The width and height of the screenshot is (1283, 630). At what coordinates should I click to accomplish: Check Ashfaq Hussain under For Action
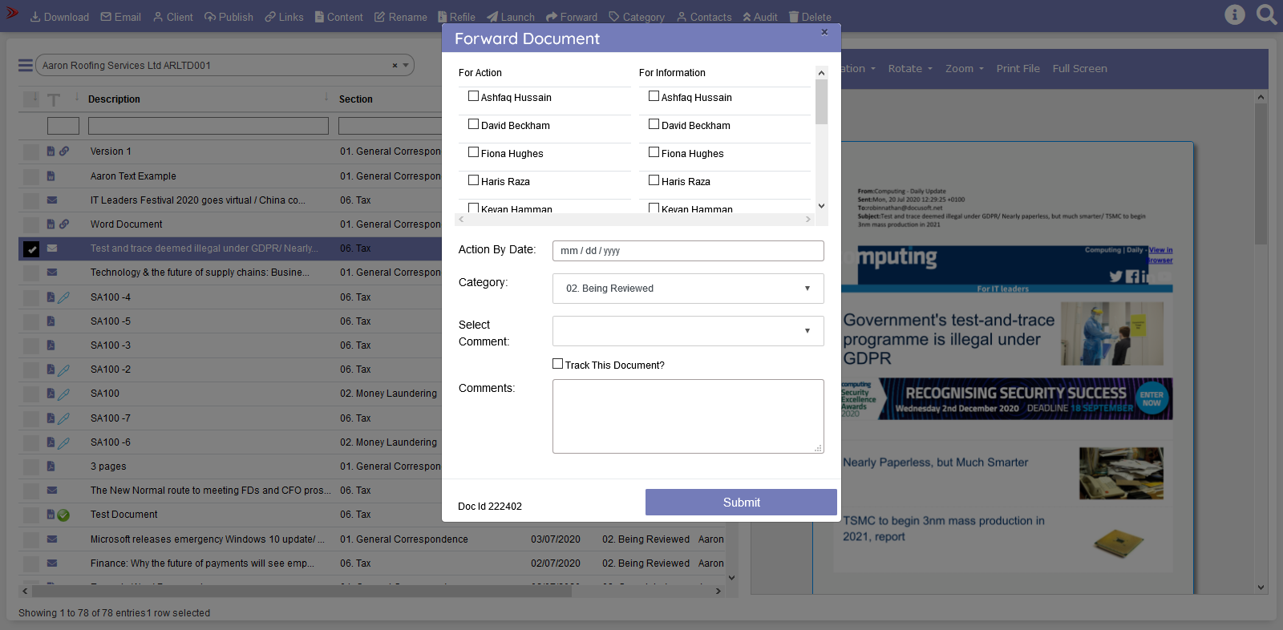tap(473, 96)
